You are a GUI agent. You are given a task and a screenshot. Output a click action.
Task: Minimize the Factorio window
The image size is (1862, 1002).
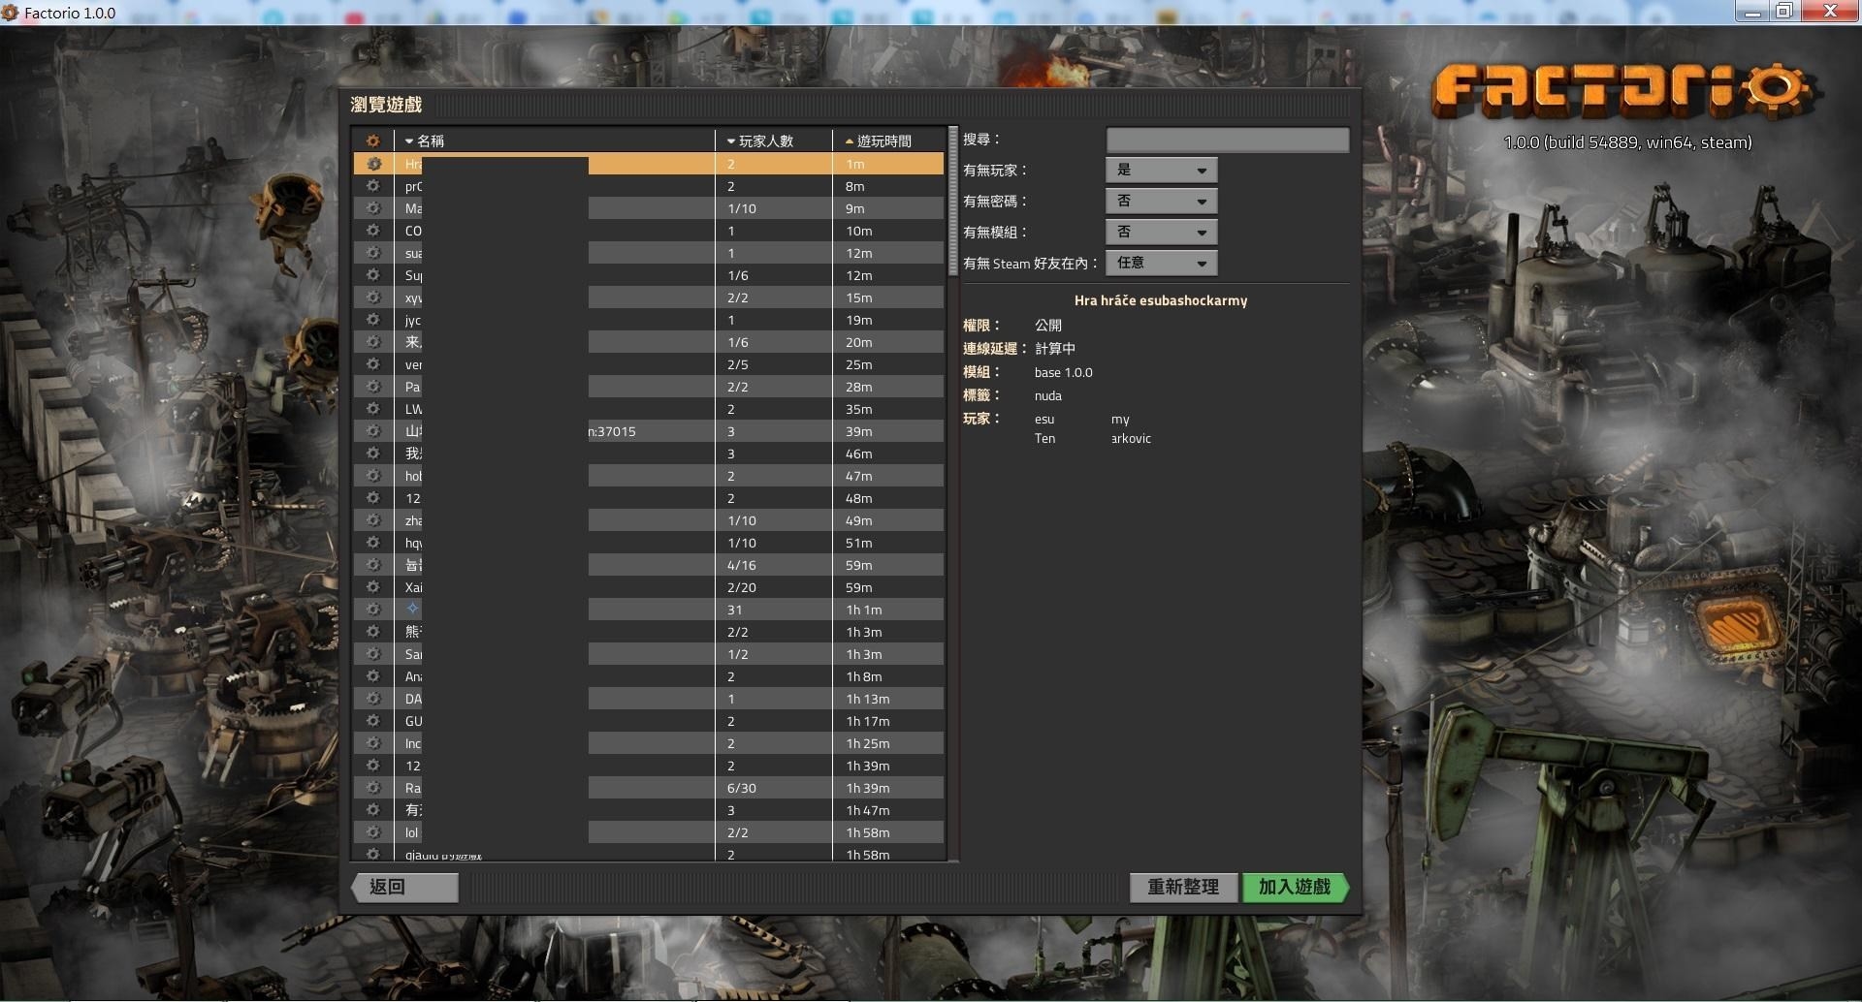[x=1752, y=12]
